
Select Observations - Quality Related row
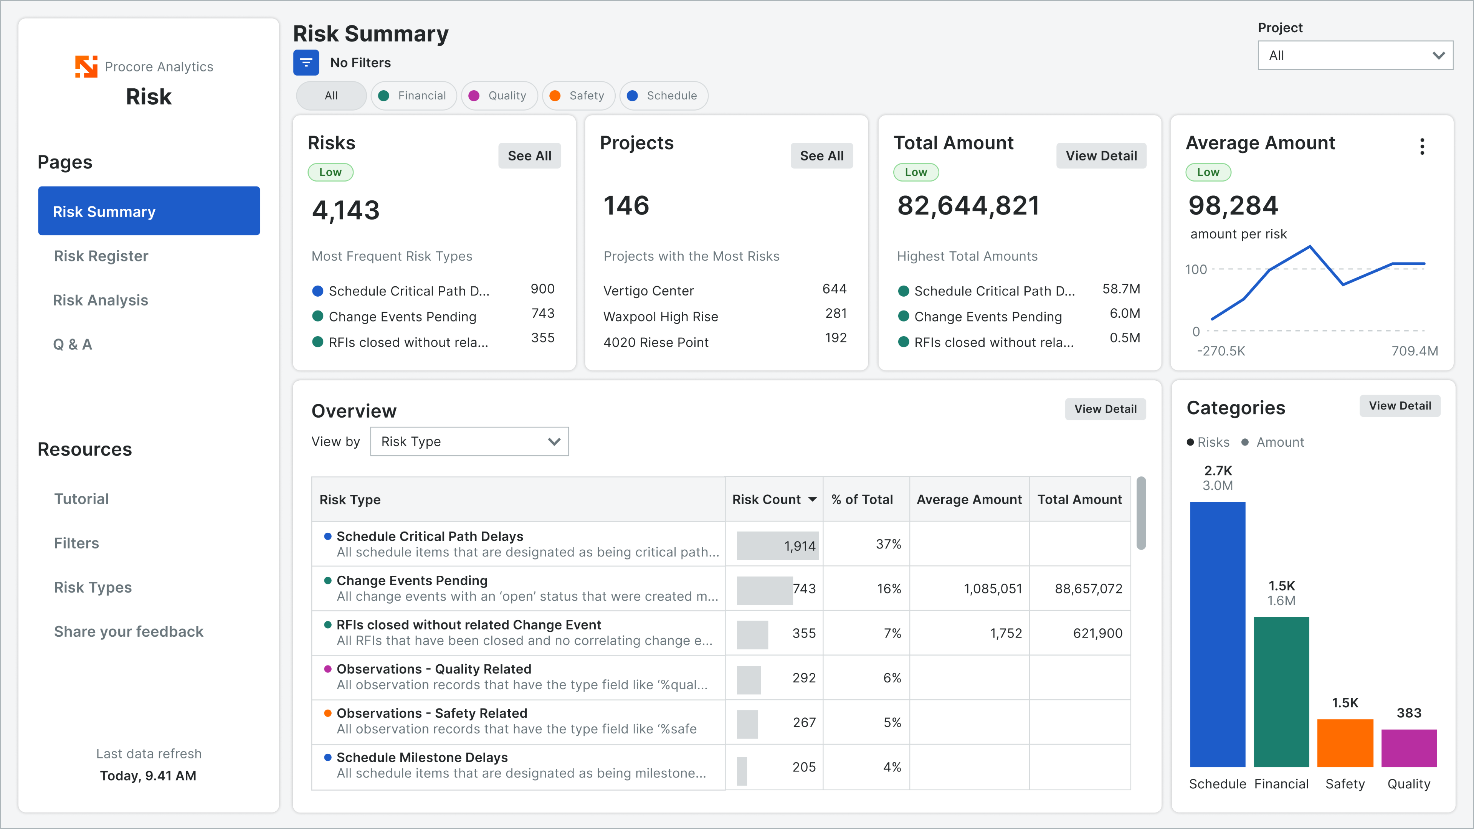point(721,677)
